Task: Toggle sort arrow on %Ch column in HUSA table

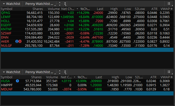Action: point(75,77)
